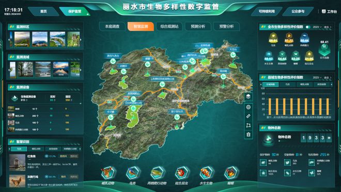Screen dimensions: 341x192
Task: Select 蝴蝶 butterfly category icon below map
Action: click(x=230, y=173)
